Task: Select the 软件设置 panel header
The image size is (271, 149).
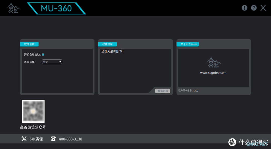Action: (x=29, y=44)
